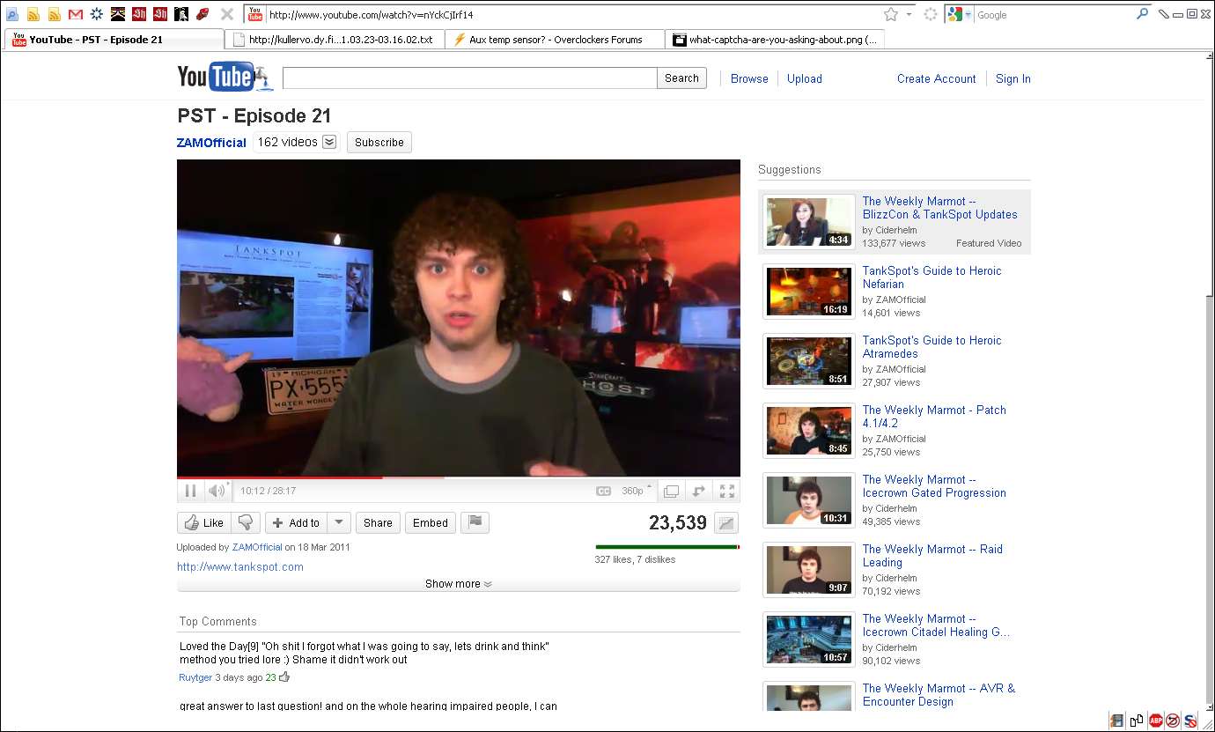Open Patch 4.1/4.2 video thumbnail
Viewport: 1215px width, 732px height.
pos(809,430)
